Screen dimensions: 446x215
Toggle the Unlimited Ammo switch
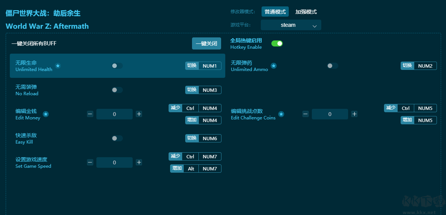coord(332,66)
